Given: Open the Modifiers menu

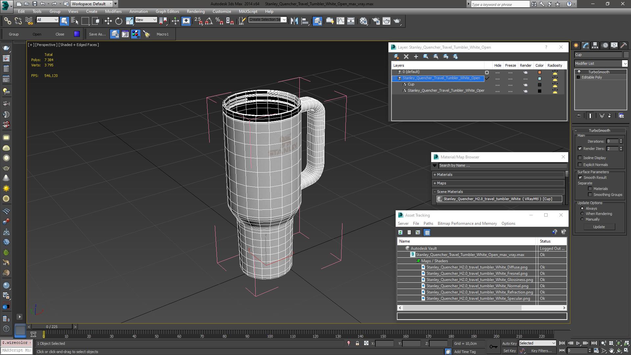Looking at the screenshot, I should point(113,12).
